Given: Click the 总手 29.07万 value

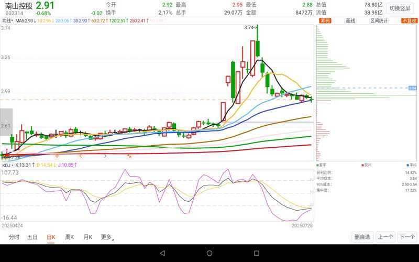Looking at the screenshot, I should click(233, 13).
